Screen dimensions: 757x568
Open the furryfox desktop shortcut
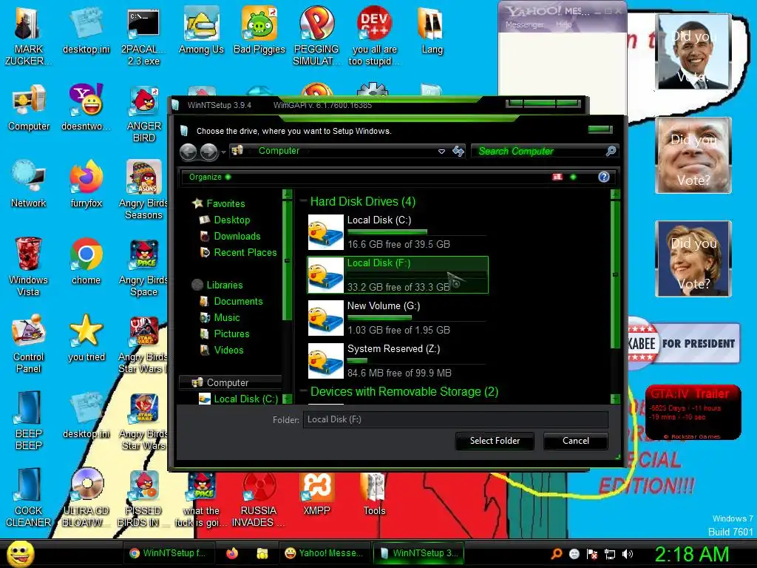(86, 184)
